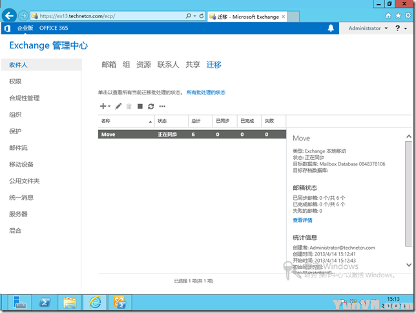Switch to Internet Explorer taskbar icon
The width and height of the screenshot is (416, 313).
coord(95,303)
